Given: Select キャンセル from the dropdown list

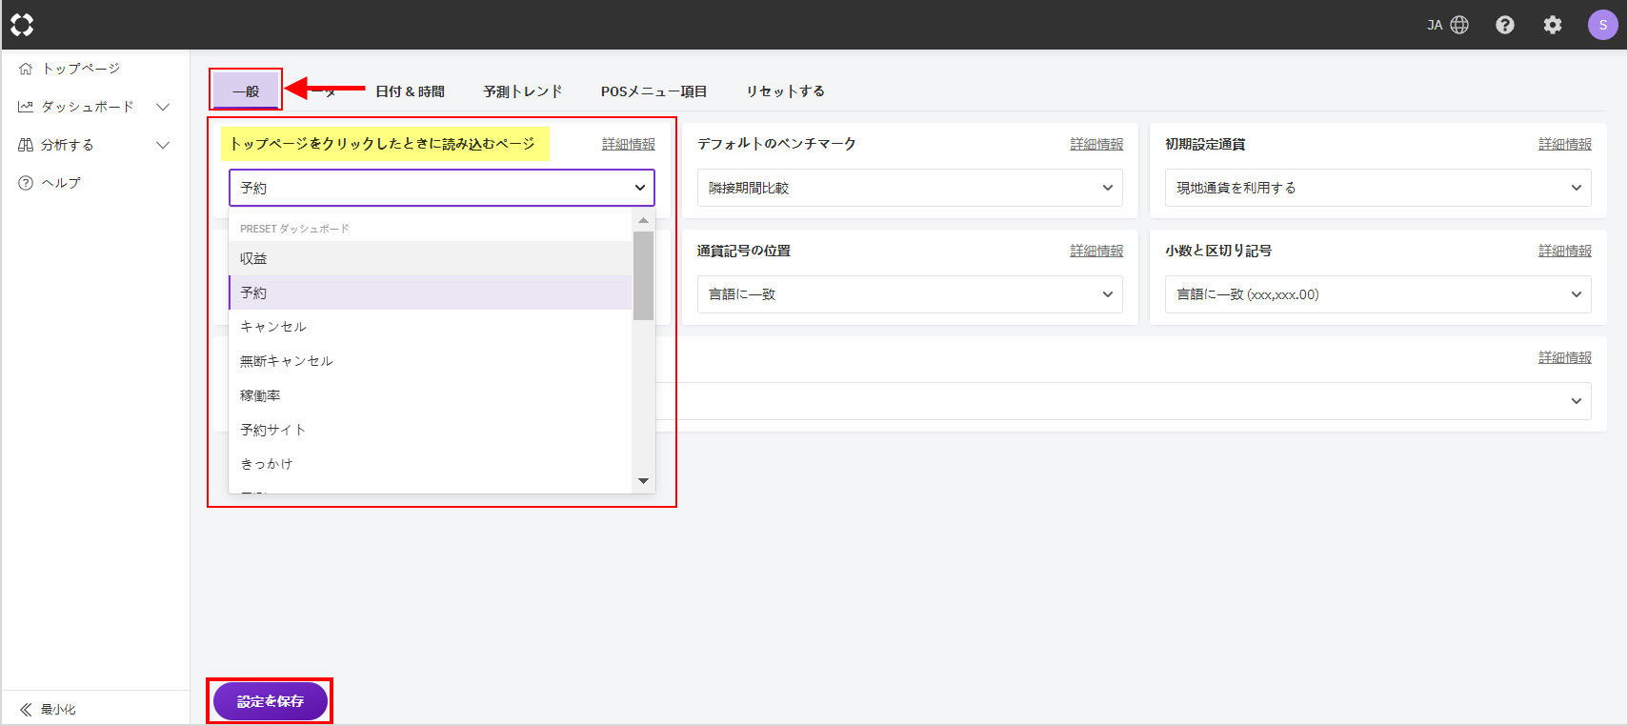Looking at the screenshot, I should pos(431,327).
